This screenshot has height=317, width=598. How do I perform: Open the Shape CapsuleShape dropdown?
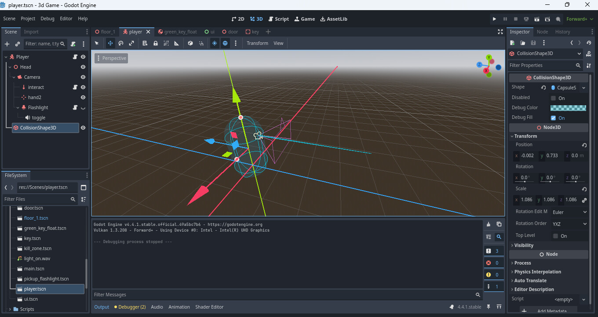pos(583,88)
